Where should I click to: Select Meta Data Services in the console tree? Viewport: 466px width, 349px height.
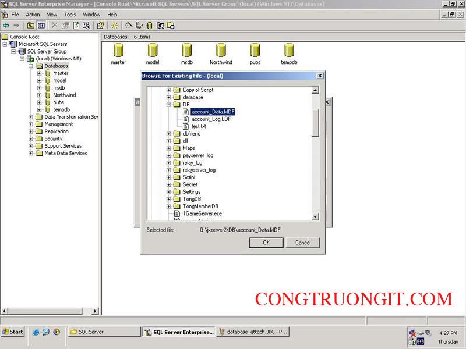point(66,153)
